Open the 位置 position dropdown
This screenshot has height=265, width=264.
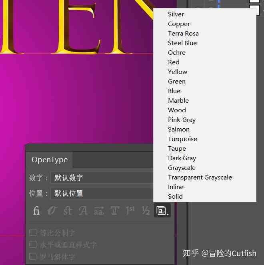tap(102, 193)
